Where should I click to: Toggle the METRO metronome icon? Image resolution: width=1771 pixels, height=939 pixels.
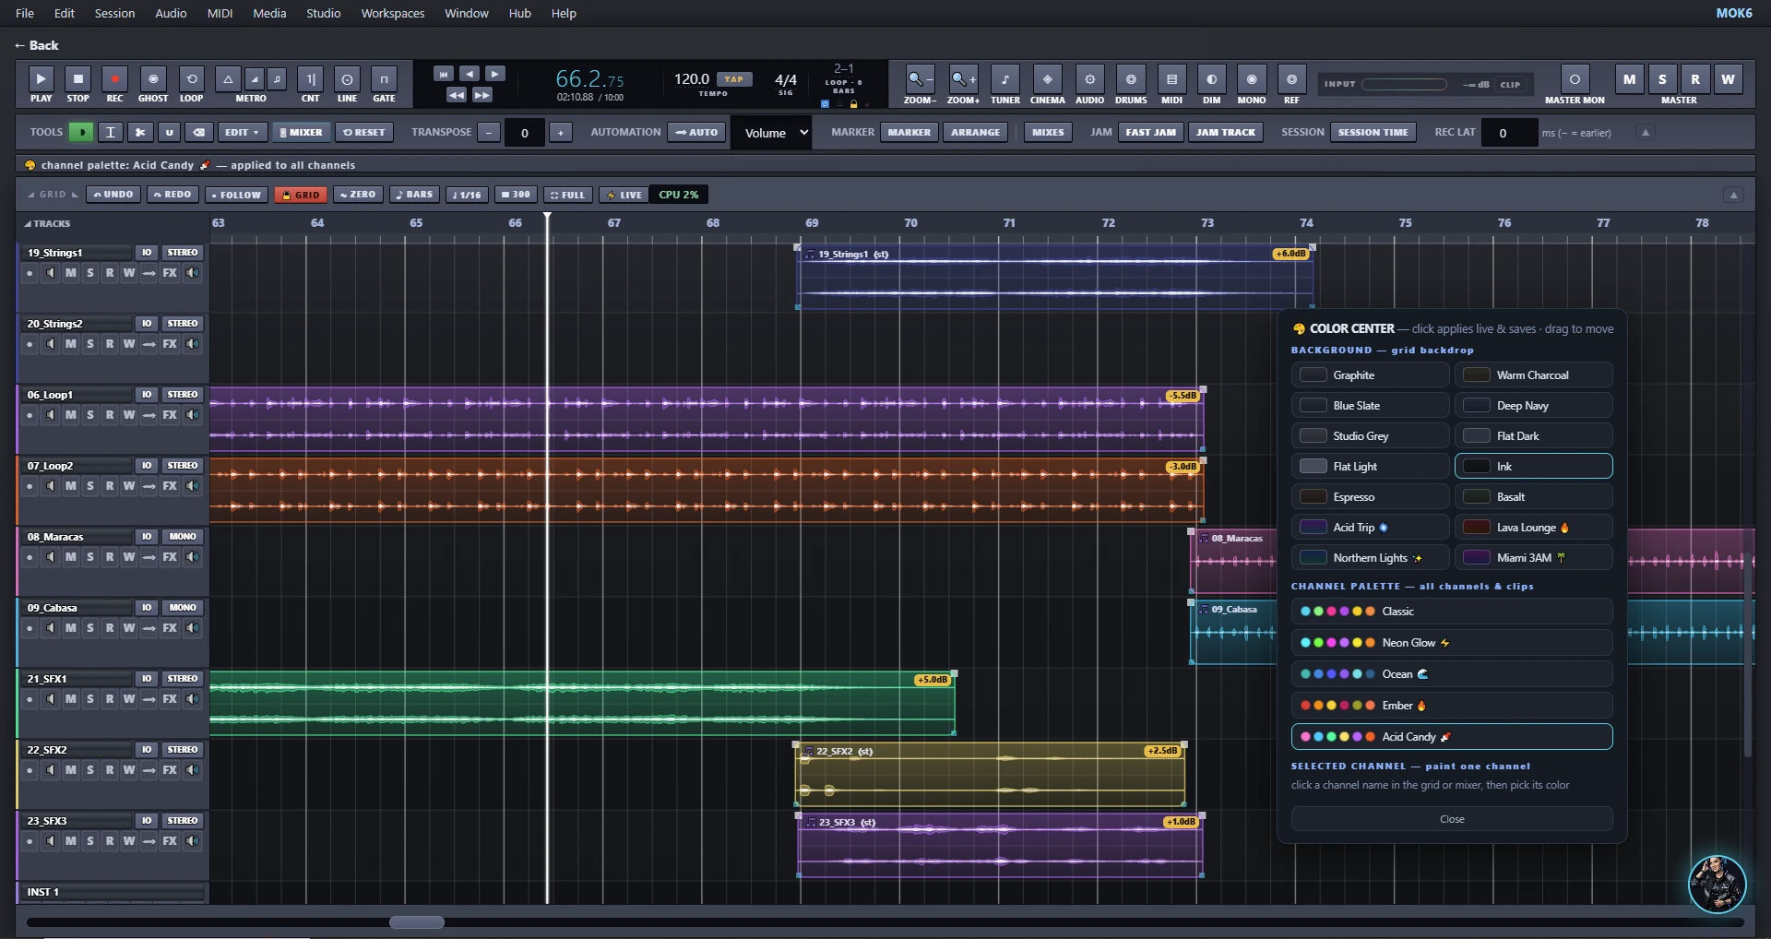[227, 79]
